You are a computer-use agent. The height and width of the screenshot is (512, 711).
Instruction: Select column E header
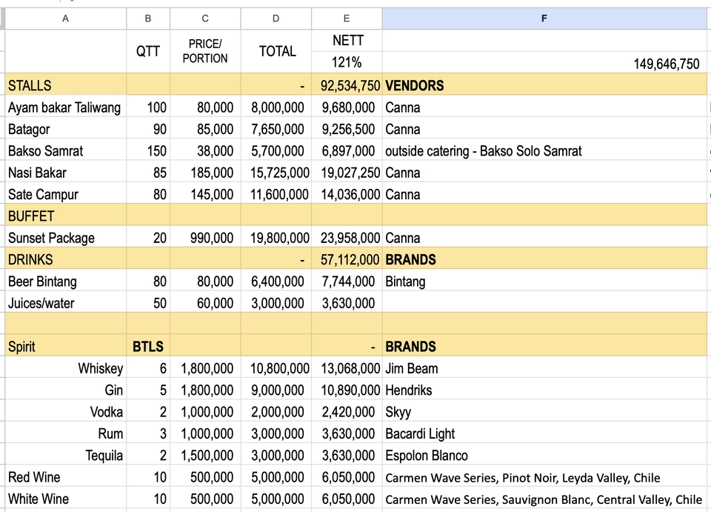point(347,19)
